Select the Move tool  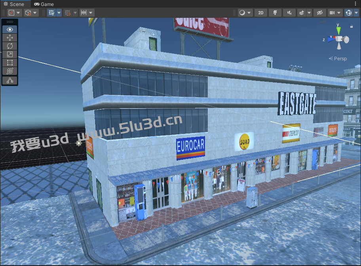9,38
